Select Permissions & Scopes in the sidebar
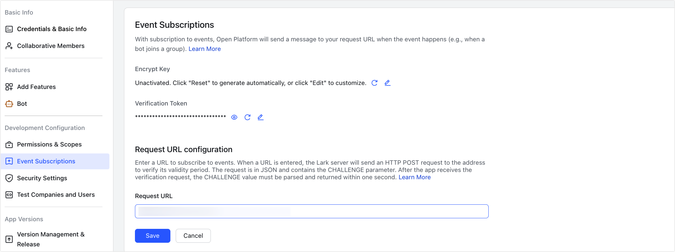 [x=49, y=145]
